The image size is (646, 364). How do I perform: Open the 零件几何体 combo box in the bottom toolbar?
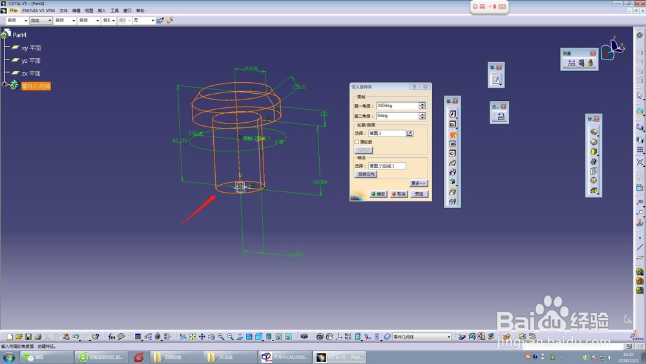point(421,337)
